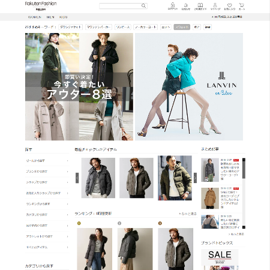The height and width of the screenshot is (270, 270).
Task: Expand アウトレットから探す sidebar item
Action: tap(47, 236)
